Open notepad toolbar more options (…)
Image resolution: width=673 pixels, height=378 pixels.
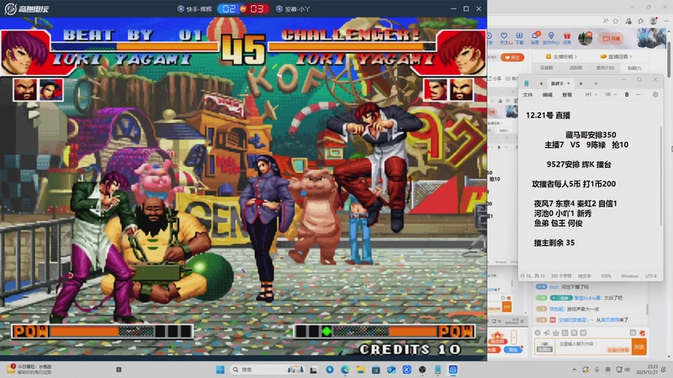tap(639, 94)
